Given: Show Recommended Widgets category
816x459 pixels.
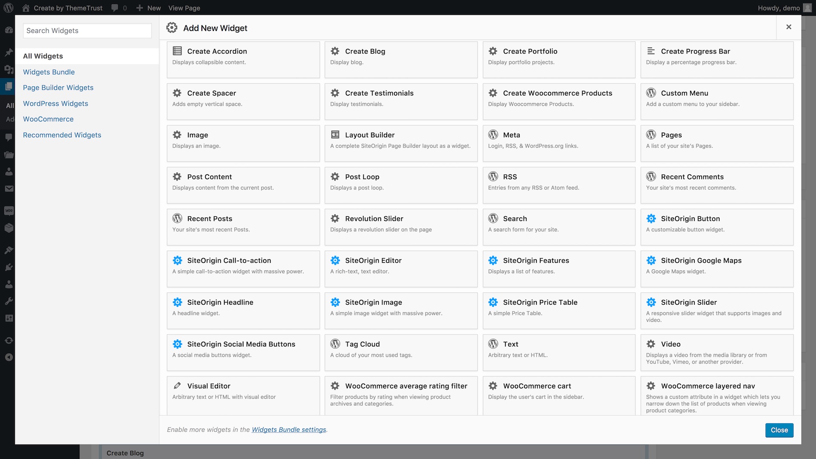Looking at the screenshot, I should (62, 135).
